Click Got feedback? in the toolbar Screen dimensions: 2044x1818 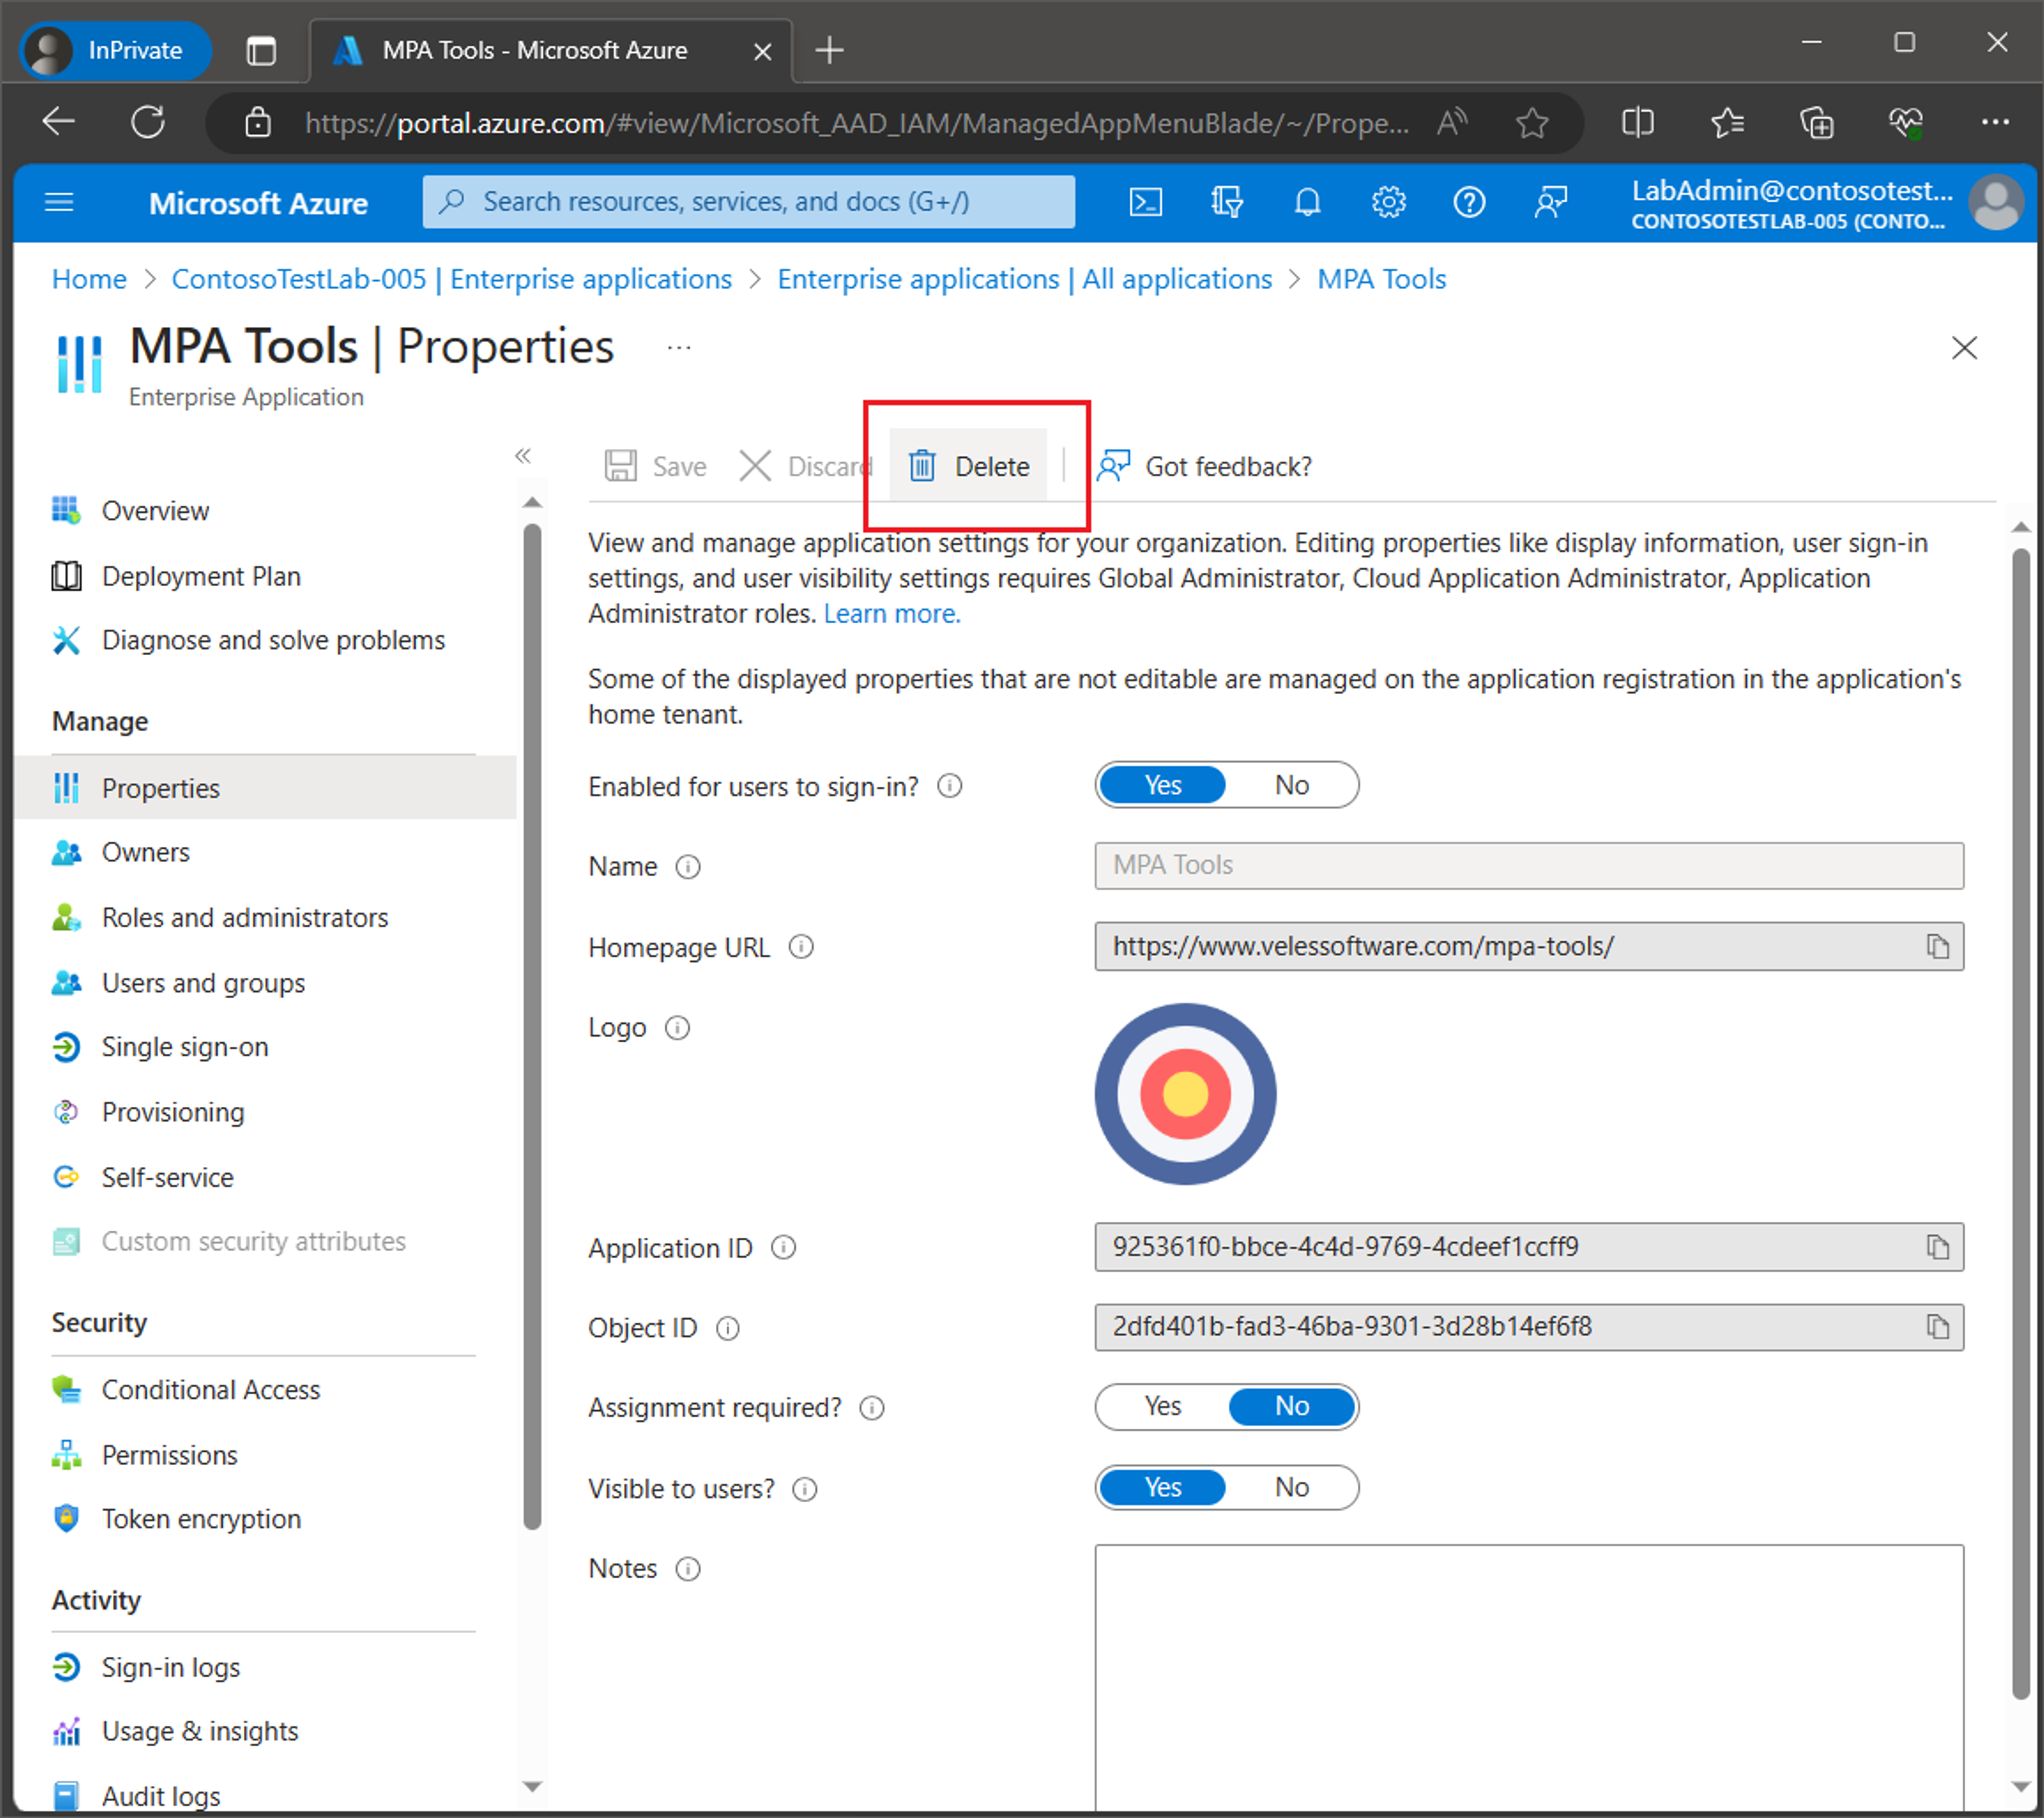(x=1205, y=466)
